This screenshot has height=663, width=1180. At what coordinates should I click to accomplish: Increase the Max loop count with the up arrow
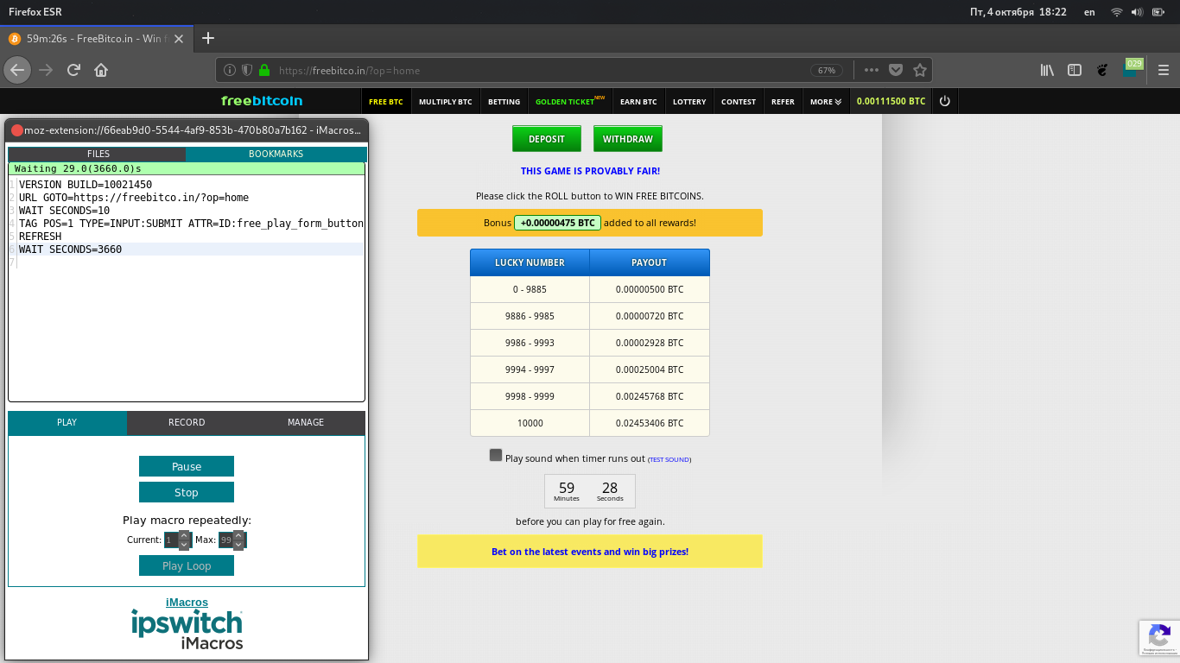pos(239,535)
